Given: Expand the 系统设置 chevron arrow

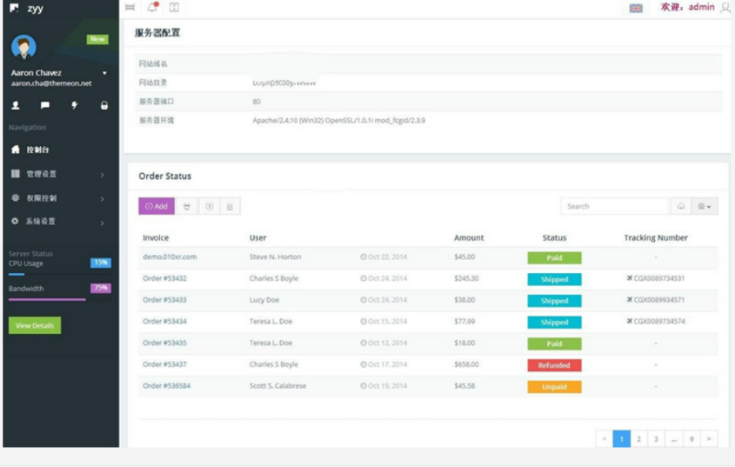Looking at the screenshot, I should pyautogui.click(x=102, y=223).
